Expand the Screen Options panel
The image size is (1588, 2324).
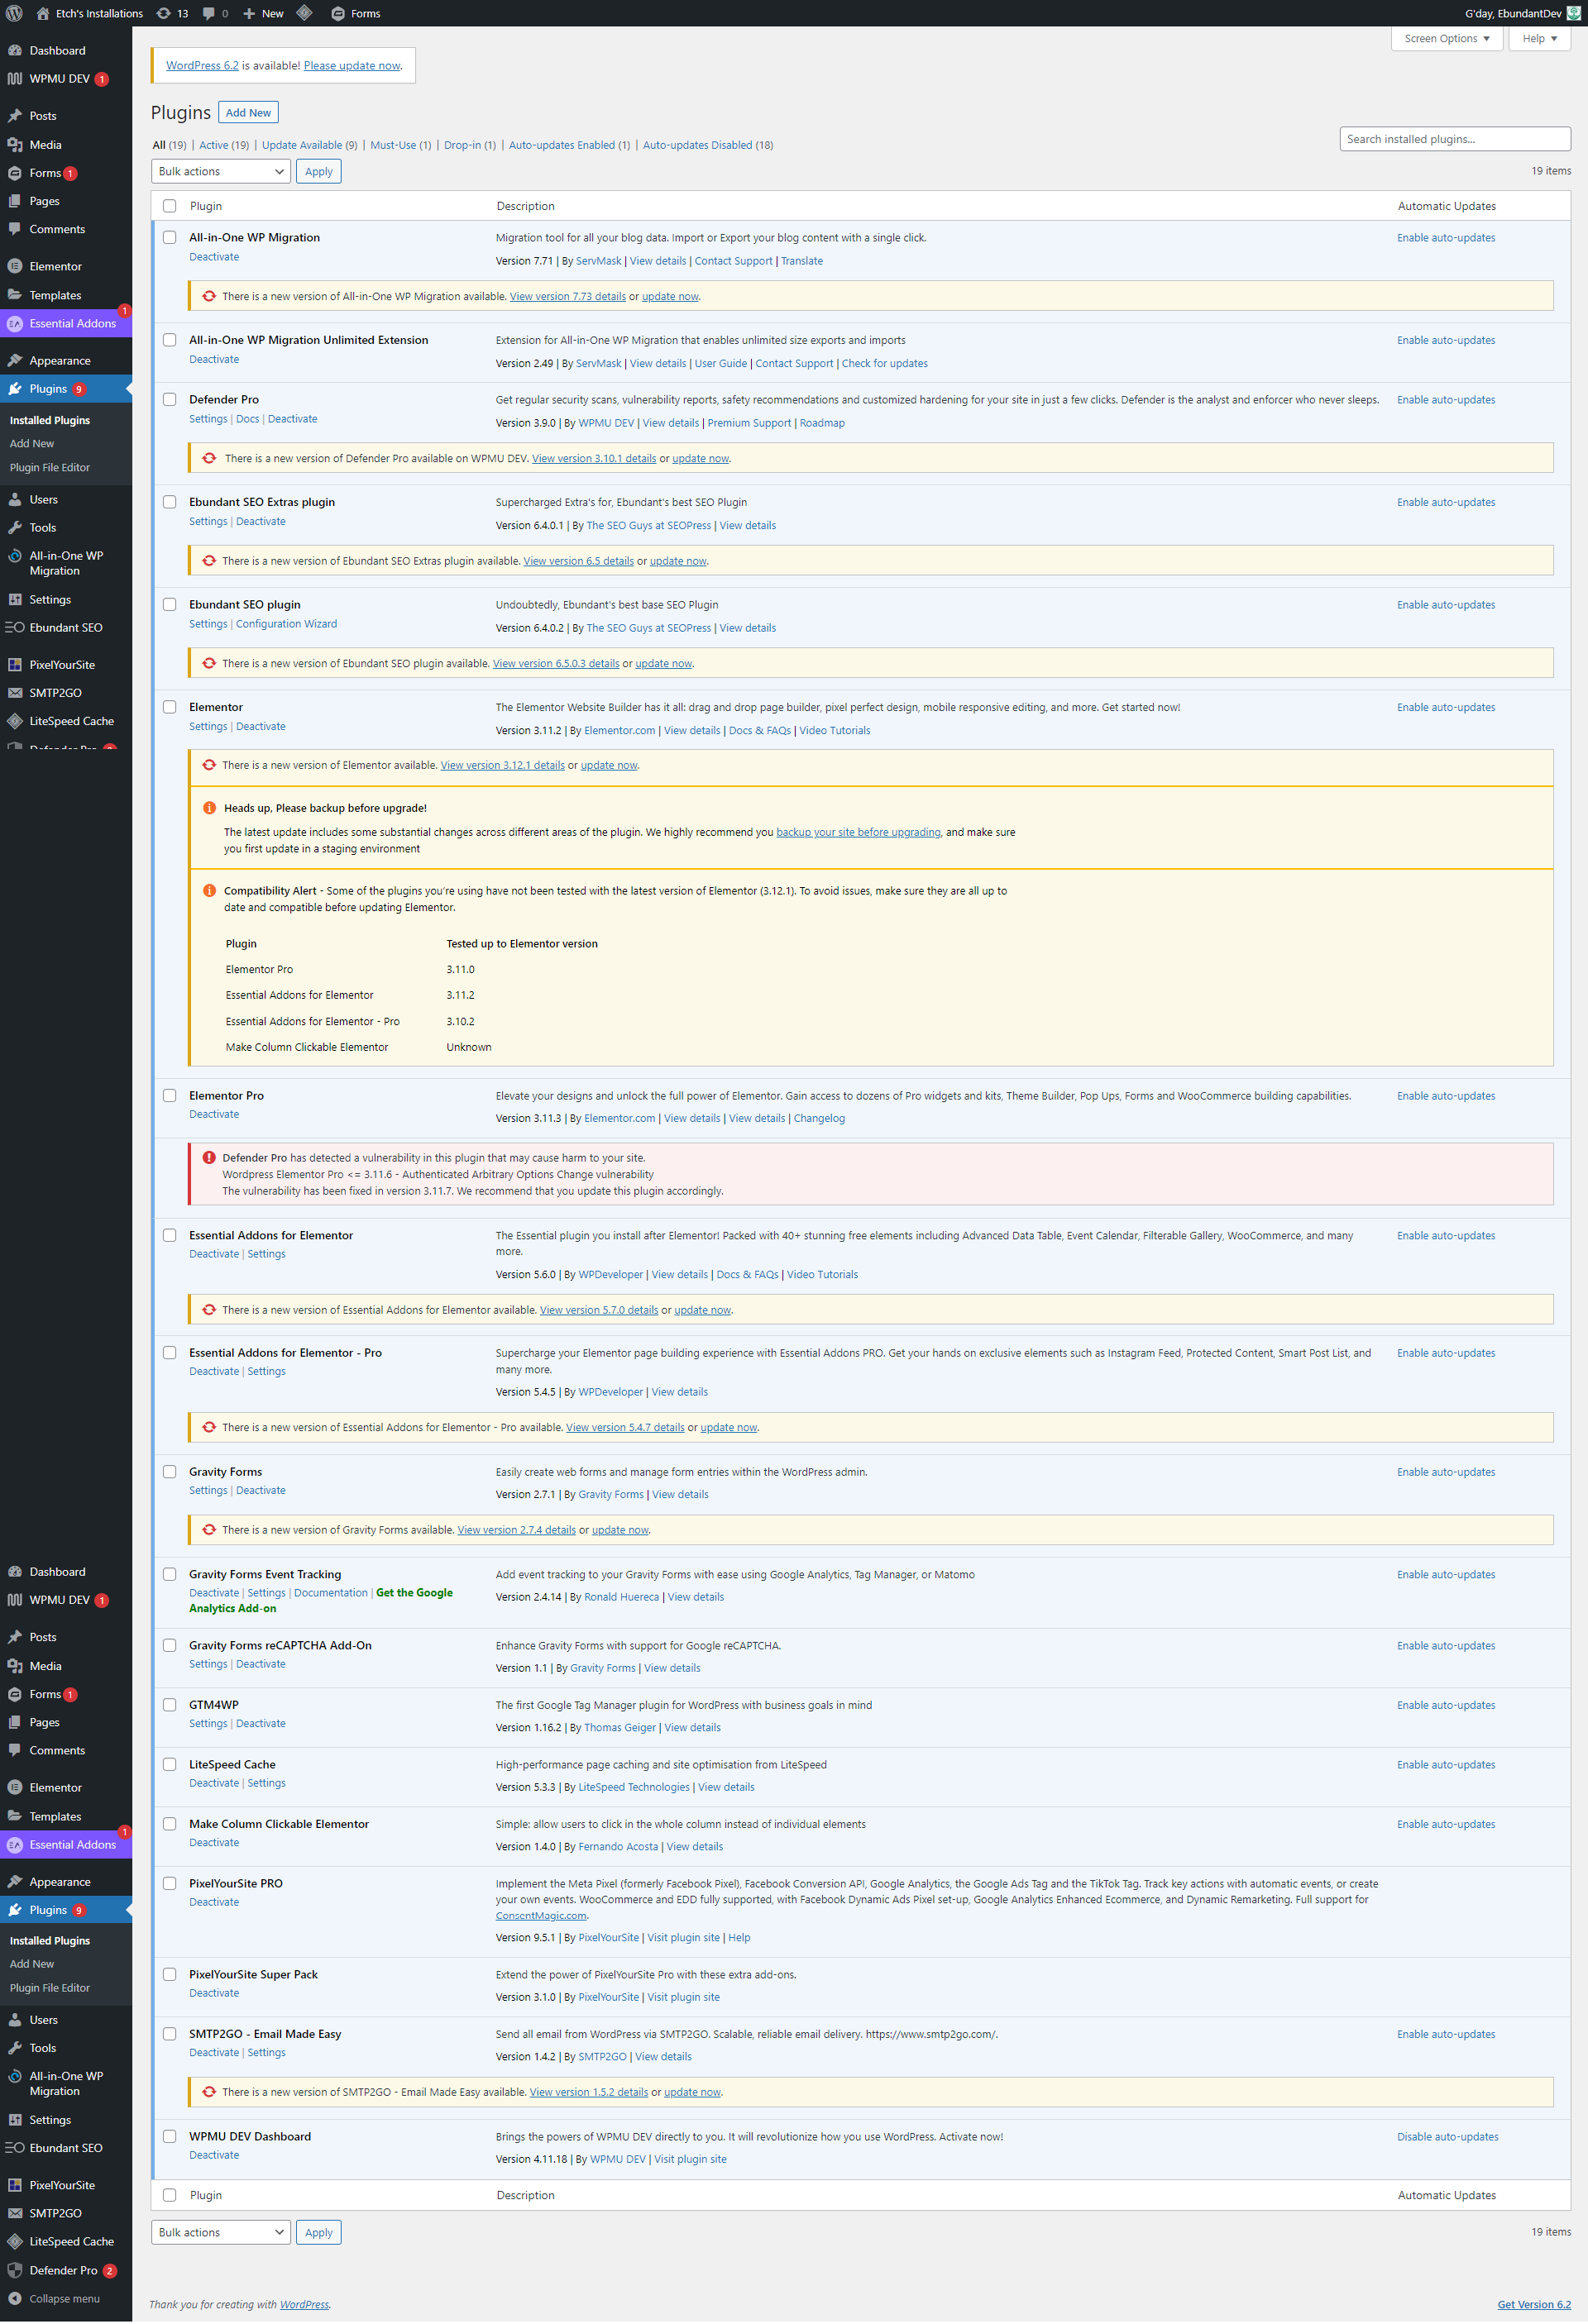pos(1446,39)
